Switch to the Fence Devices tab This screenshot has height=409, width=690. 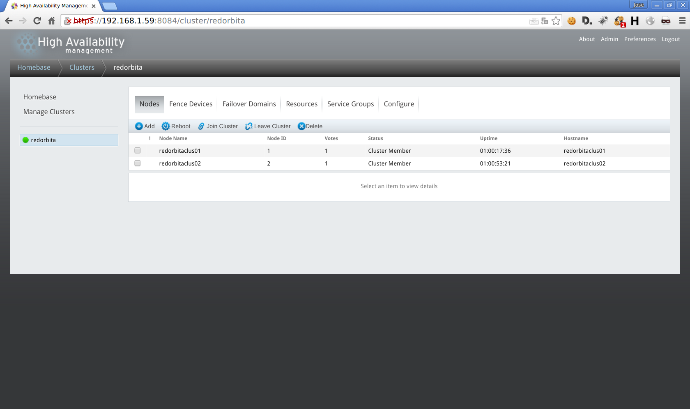pos(191,104)
